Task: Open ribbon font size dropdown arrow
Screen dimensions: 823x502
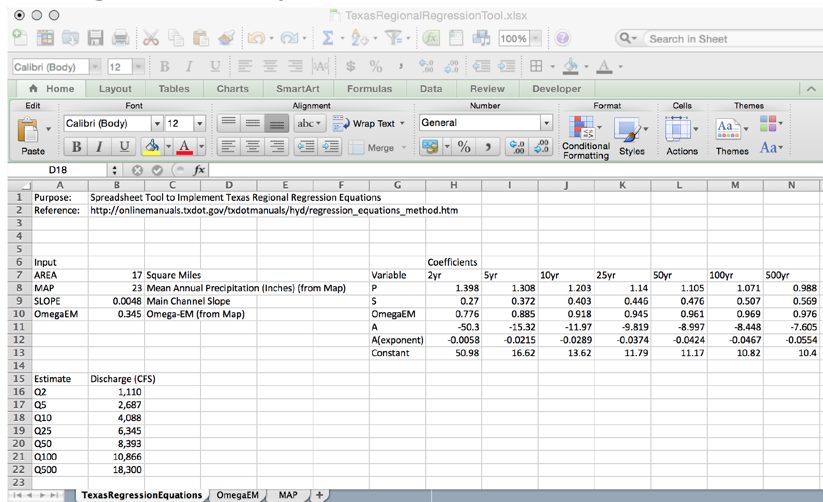Action: click(x=200, y=124)
